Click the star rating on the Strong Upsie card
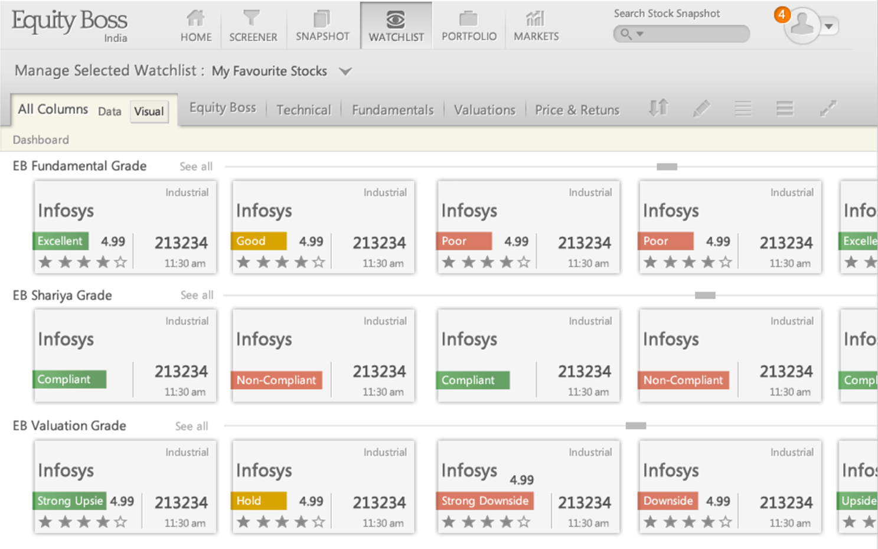The height and width of the screenshot is (549, 878). 83,522
